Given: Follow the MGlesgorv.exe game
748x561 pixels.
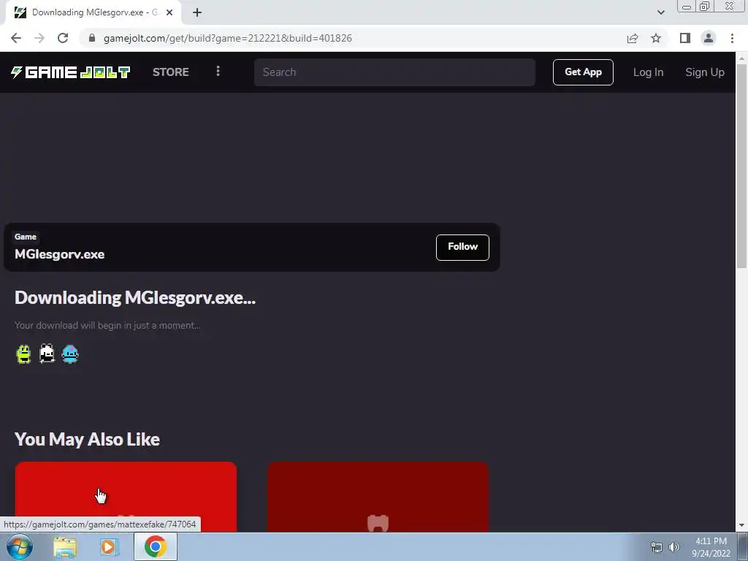Looking at the screenshot, I should pos(462,247).
